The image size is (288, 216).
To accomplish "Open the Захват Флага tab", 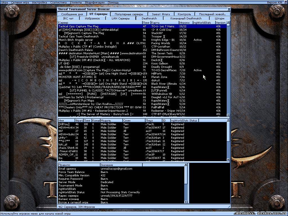I will (x=161, y=14).
